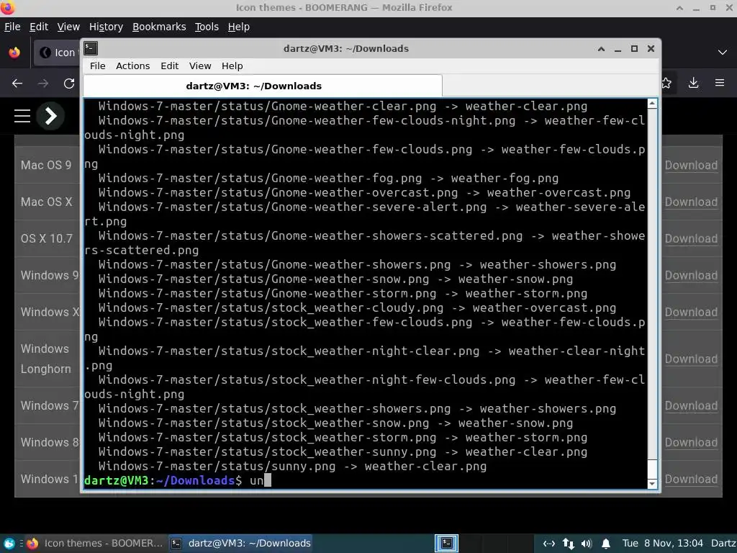
Task: Click the Firefox View icon in tab bar
Action: coord(14,52)
